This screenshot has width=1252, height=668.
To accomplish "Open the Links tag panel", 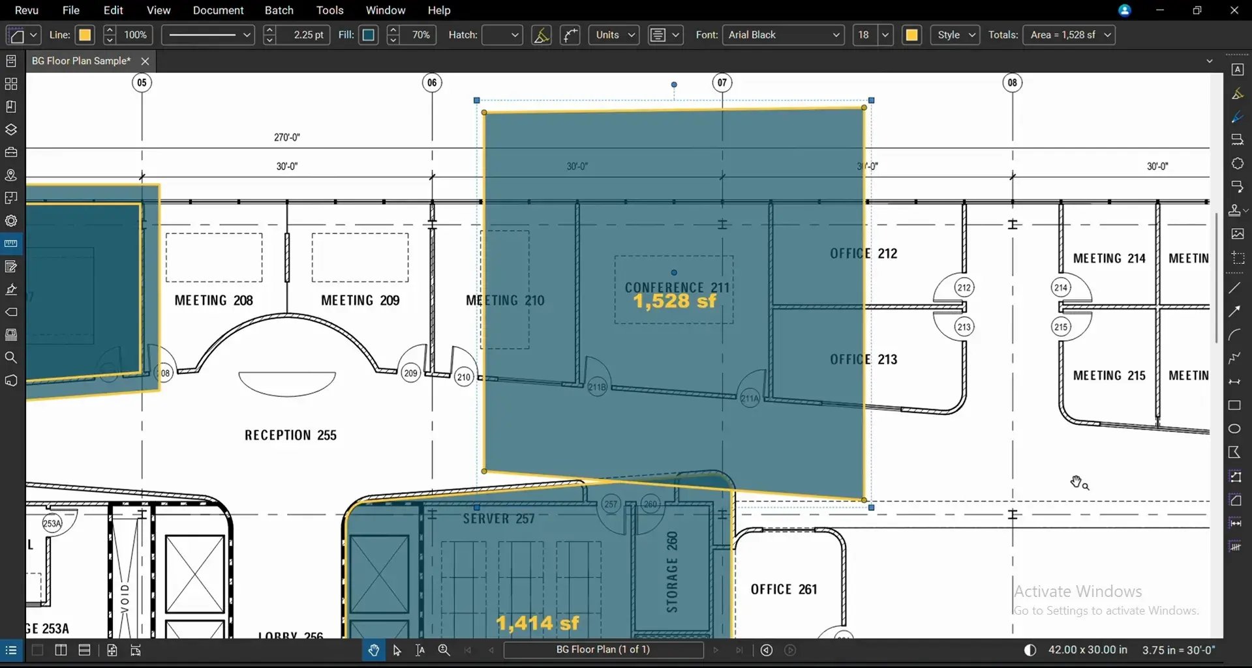I will (x=11, y=312).
